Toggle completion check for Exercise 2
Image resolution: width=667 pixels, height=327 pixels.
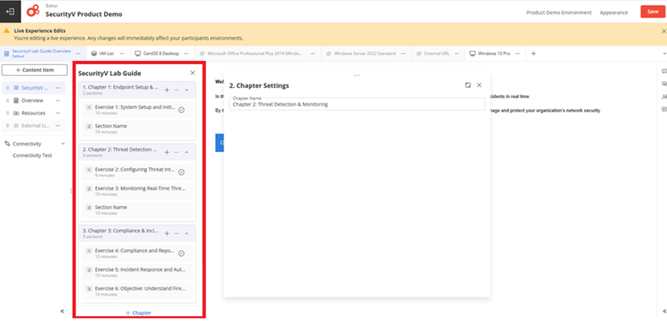(x=181, y=172)
